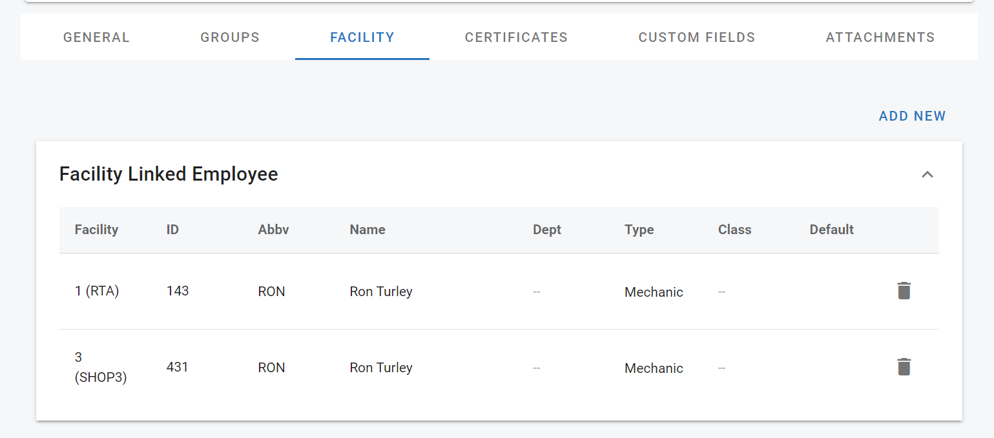Sort by the Name column header
994x438 pixels.
click(368, 230)
